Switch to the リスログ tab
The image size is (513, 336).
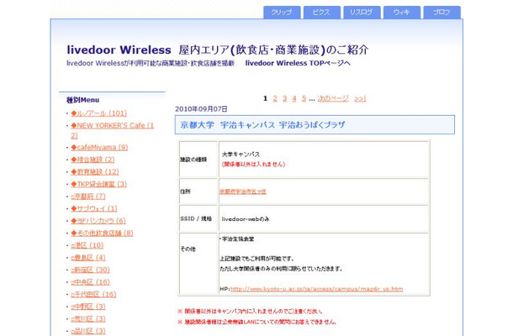pyautogui.click(x=362, y=13)
